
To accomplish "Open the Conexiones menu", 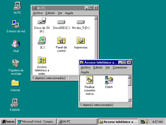I will click(120, 67).
